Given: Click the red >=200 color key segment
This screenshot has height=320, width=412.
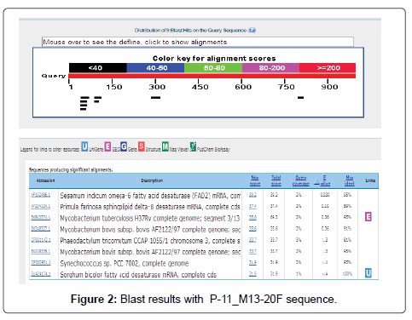Looking at the screenshot, I should pos(328,68).
